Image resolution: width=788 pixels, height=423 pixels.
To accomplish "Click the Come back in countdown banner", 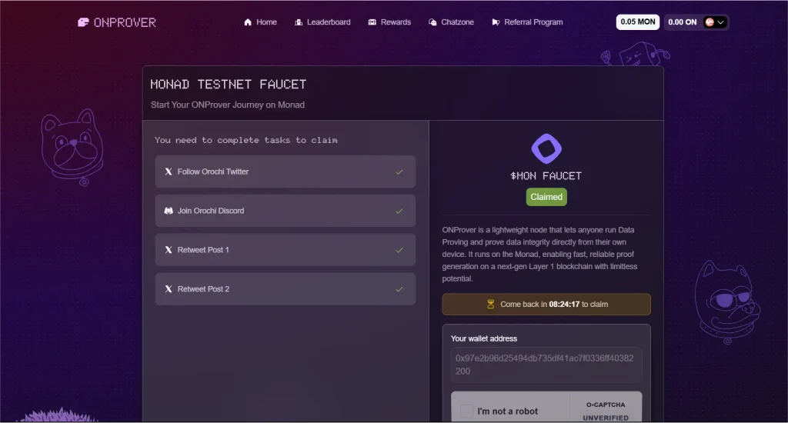I will tap(546, 305).
